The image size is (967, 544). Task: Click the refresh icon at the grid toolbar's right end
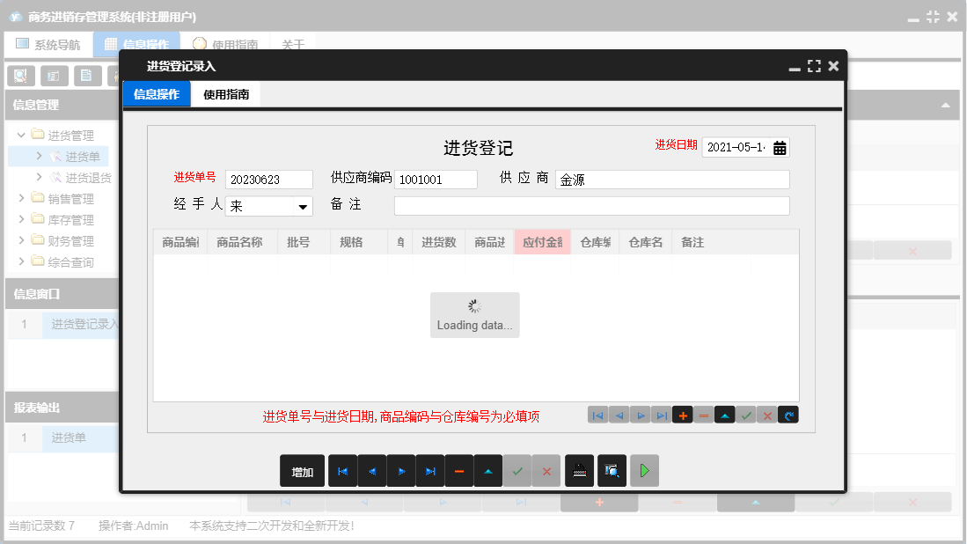click(x=788, y=414)
